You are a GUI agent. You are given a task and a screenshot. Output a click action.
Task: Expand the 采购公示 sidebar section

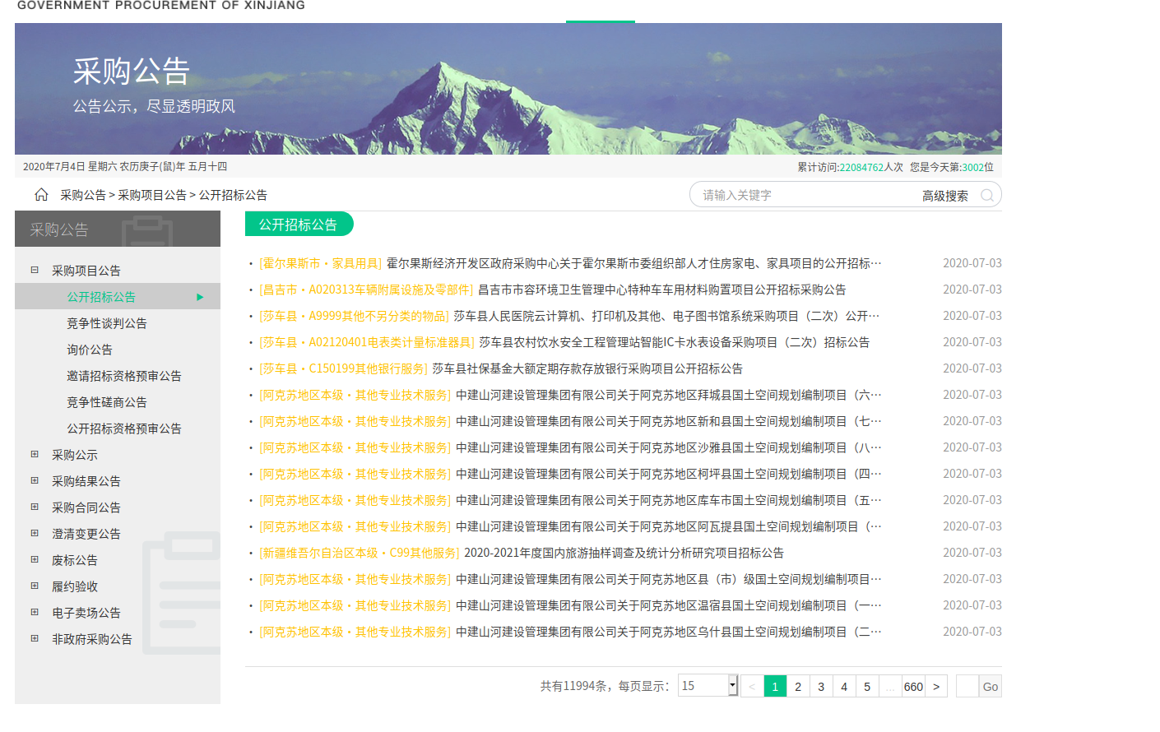(34, 454)
